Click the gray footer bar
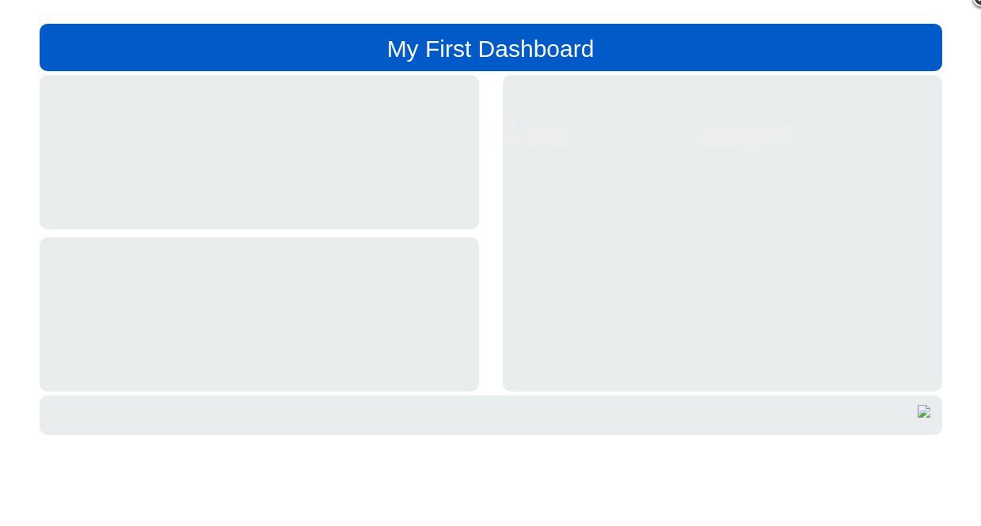981x526 pixels. pyautogui.click(x=475, y=415)
